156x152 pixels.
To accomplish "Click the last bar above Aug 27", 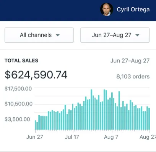I will [x=149, y=119].
